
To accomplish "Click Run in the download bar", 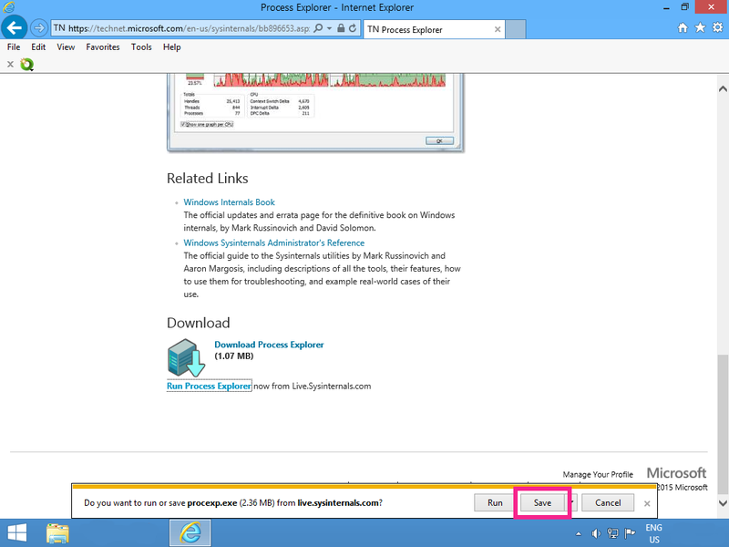I will coord(495,503).
